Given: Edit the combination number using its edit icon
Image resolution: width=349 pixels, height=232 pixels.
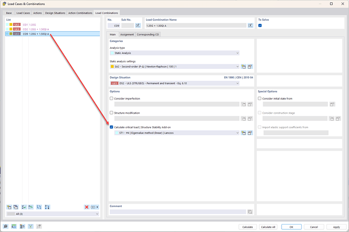Looking at the screenshot, I should click(138, 25).
